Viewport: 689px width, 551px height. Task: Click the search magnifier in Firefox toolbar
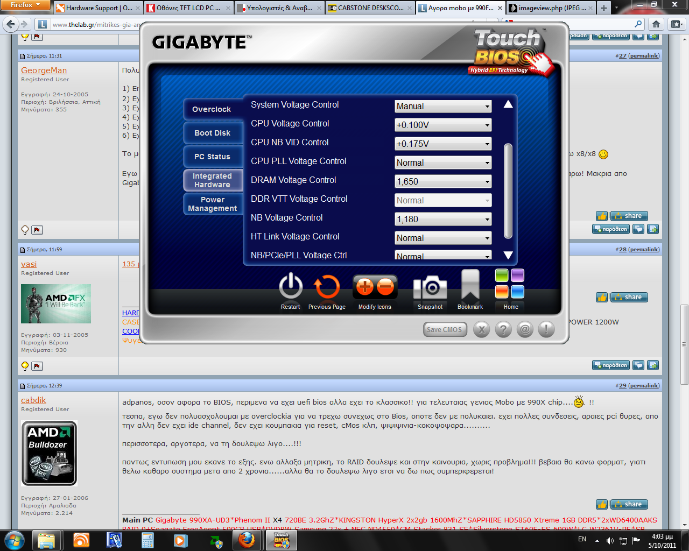click(638, 24)
